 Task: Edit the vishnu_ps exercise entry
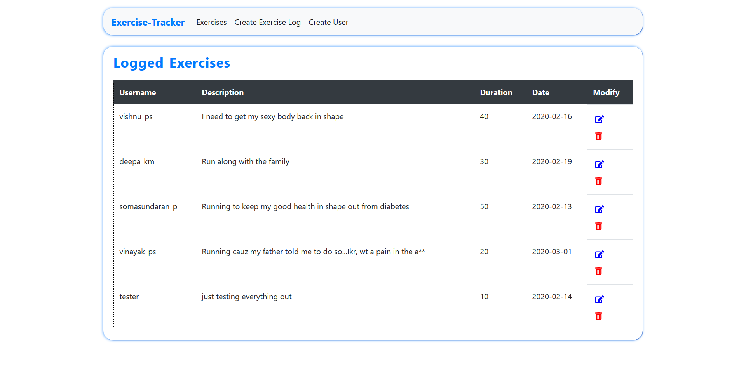599,119
